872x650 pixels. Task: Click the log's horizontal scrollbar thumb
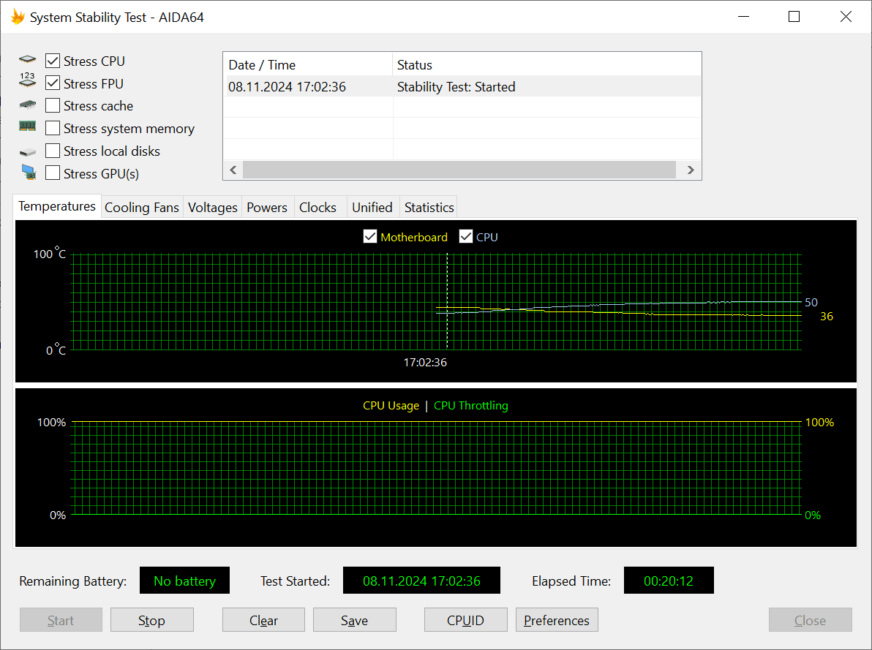pos(459,170)
